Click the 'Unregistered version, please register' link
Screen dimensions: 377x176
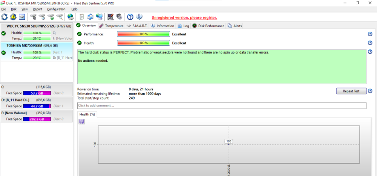184,17
